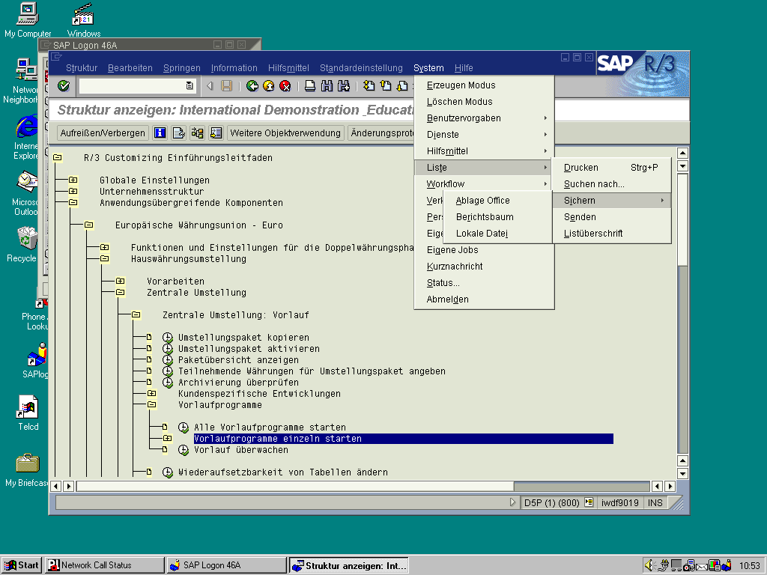Execute activity Umstellungspaket aktivieren clock icon
Image resolution: width=767 pixels, height=575 pixels.
coord(168,349)
